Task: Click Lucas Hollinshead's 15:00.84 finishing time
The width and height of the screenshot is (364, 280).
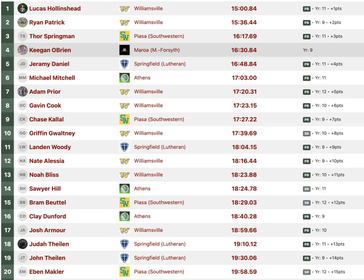Action: (244, 9)
